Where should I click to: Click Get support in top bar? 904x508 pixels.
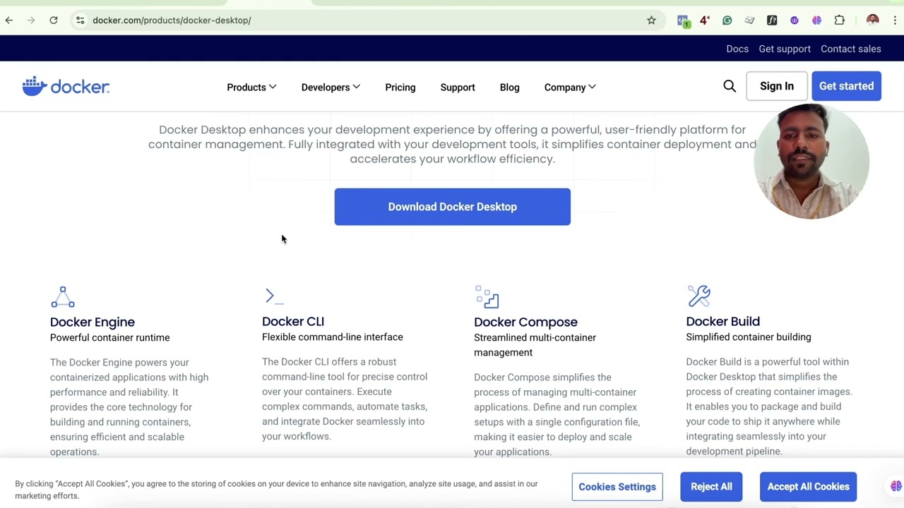[x=785, y=49]
